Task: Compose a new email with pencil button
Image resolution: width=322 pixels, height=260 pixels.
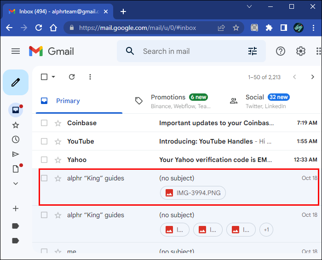Action: [16, 82]
